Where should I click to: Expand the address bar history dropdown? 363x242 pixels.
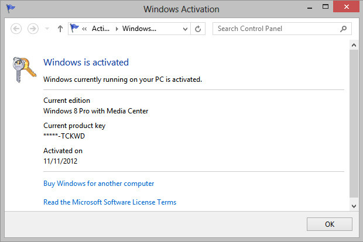coord(185,29)
